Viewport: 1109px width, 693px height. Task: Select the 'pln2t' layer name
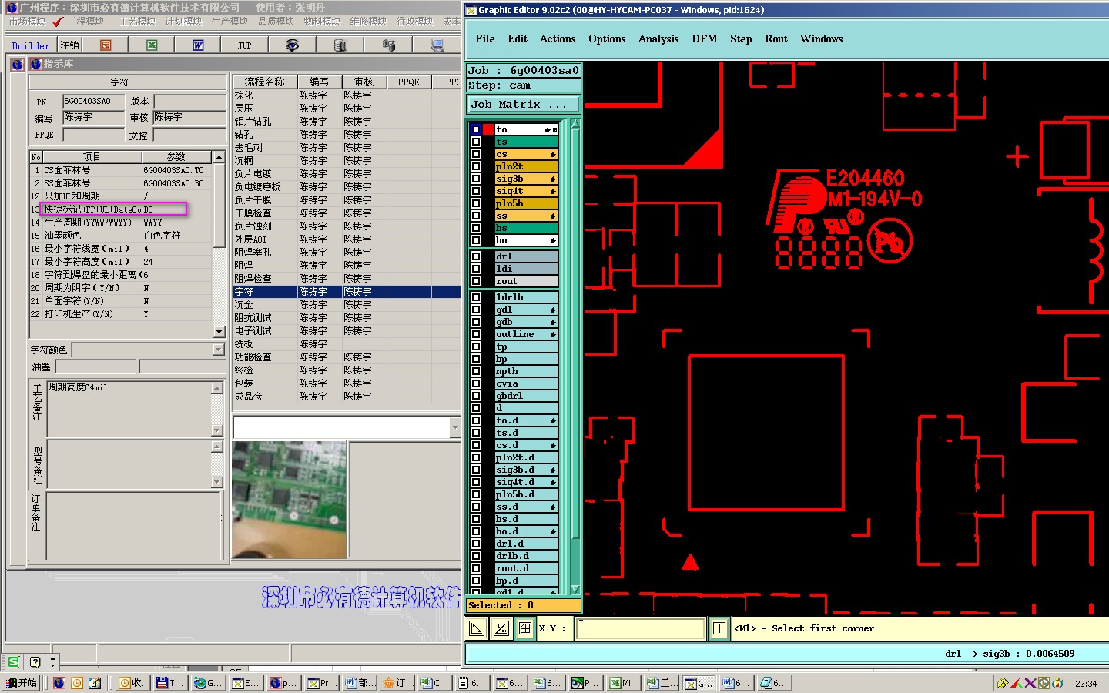tap(526, 166)
